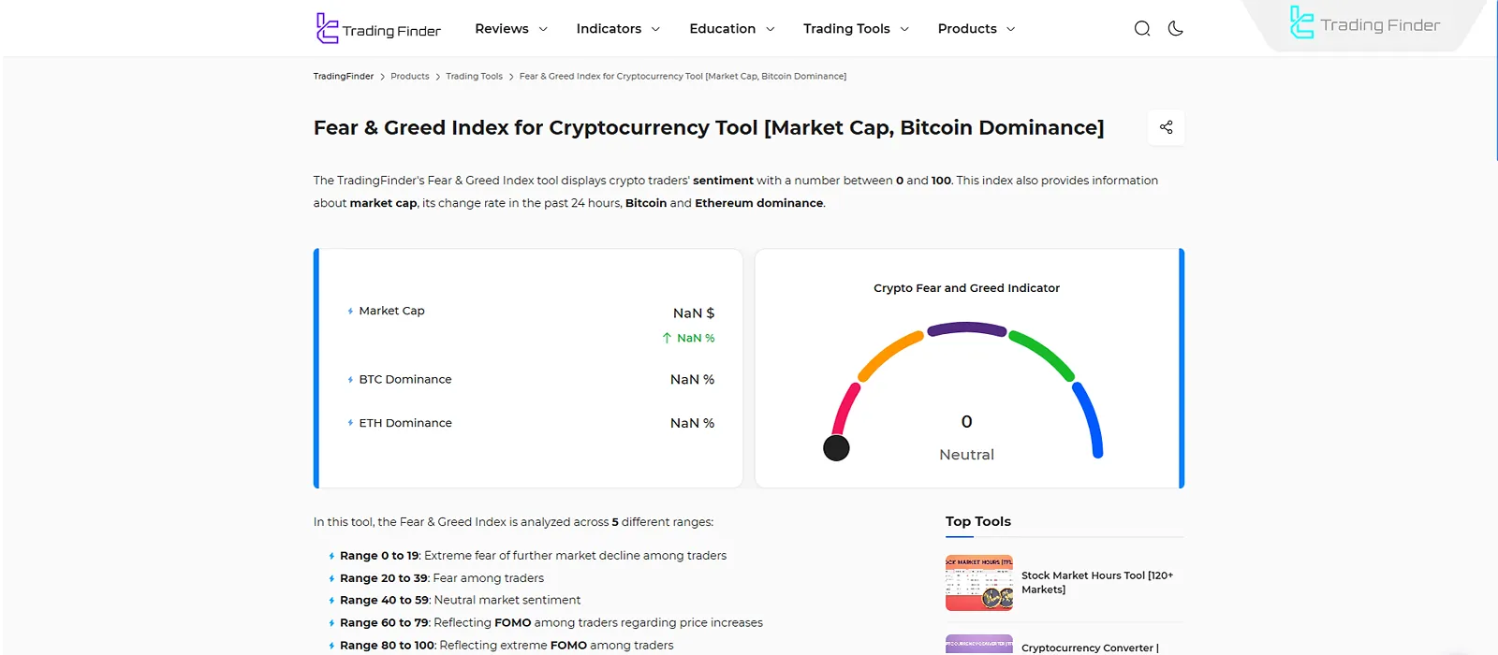Click the BTC Dominance label
The image size is (1498, 655).
click(x=405, y=379)
